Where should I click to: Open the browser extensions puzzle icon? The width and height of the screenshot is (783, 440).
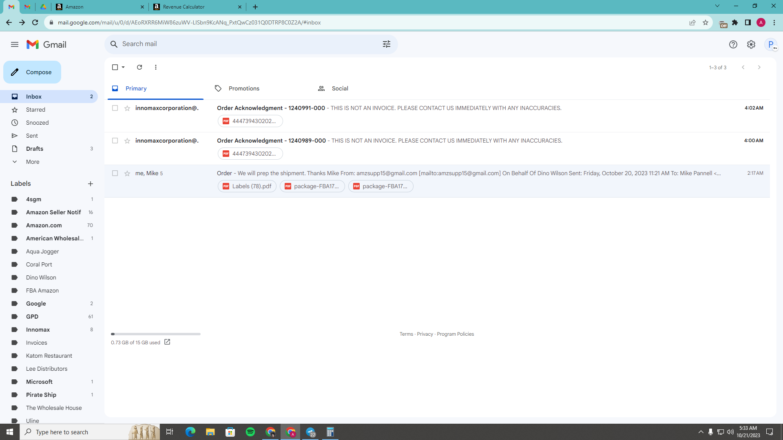735,22
